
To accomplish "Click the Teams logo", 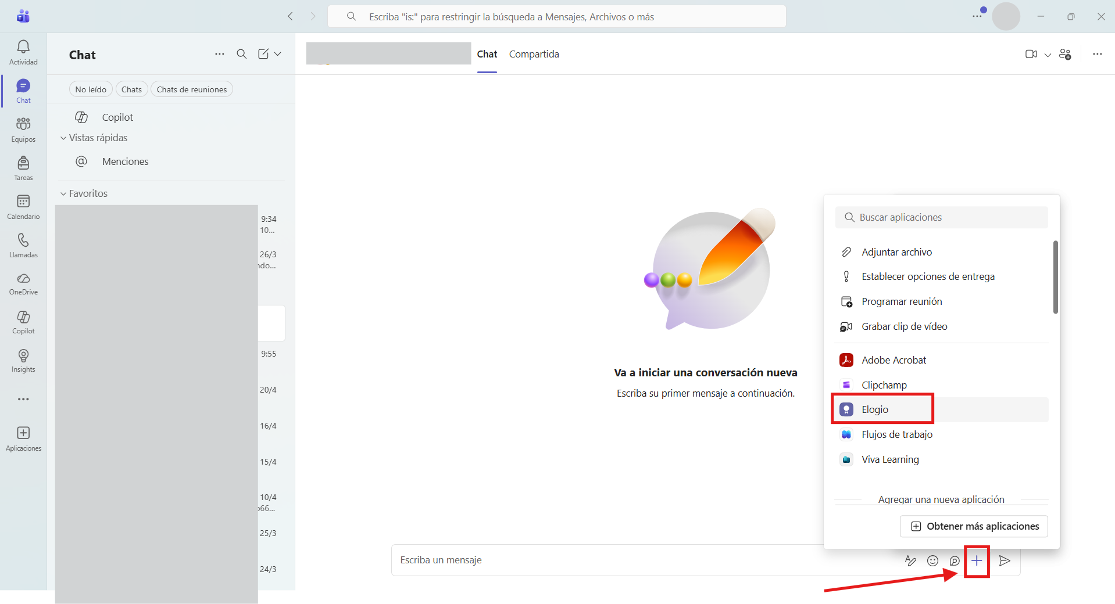I will pyautogui.click(x=23, y=16).
